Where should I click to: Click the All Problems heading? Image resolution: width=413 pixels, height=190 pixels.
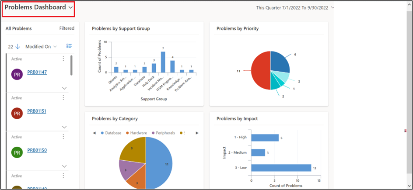point(19,29)
